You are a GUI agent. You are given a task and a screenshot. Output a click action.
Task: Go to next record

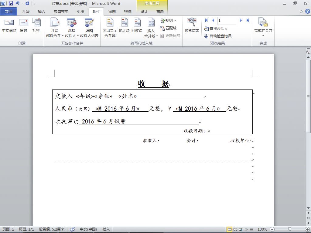point(241,20)
